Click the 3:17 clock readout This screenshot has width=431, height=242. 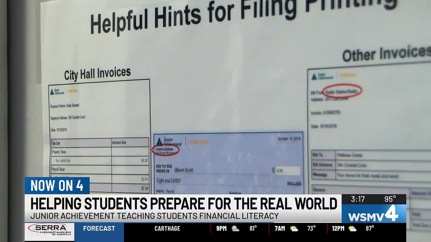(358, 199)
